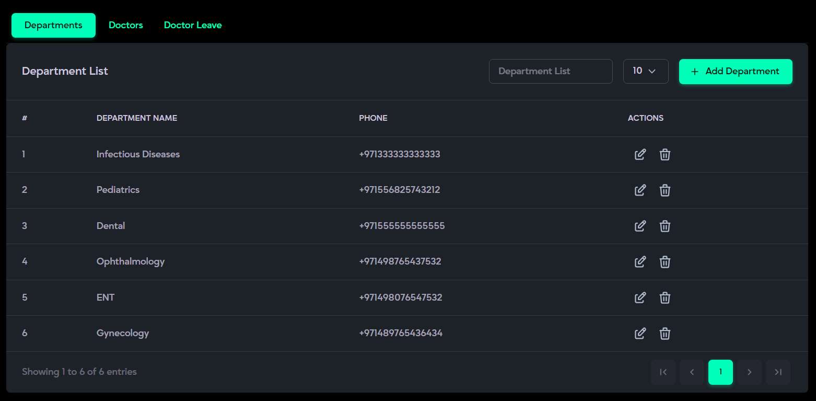The width and height of the screenshot is (816, 401).
Task: Delete the Pediatrics department entry
Action: (665, 190)
